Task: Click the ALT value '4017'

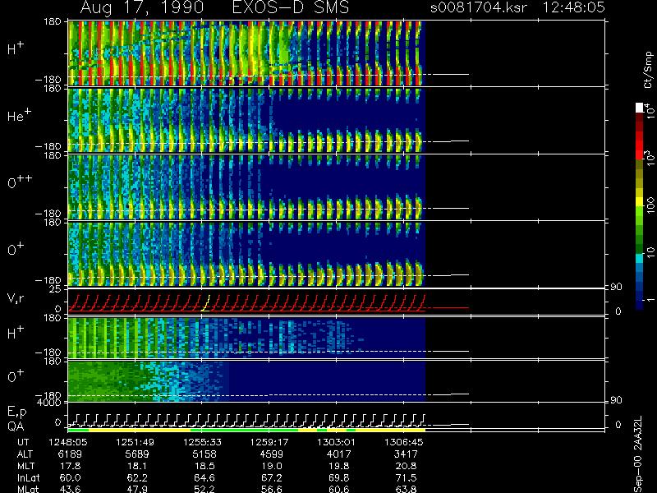Action: click(338, 454)
